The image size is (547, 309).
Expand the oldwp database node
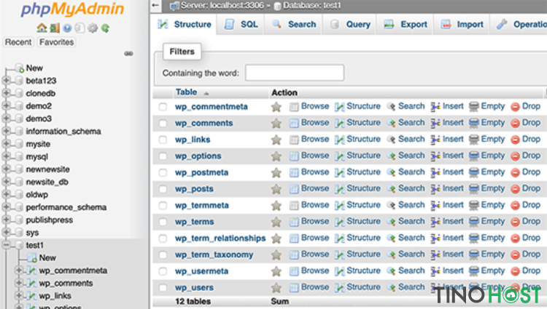coord(6,194)
